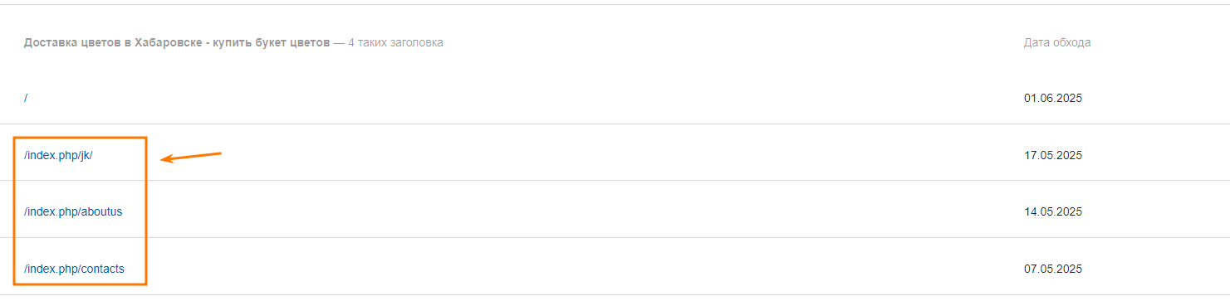
Task: Open the /index.php/contacts link
Action: coord(74,269)
